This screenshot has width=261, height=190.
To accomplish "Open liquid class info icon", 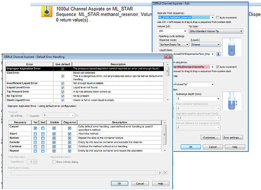I will coord(218,54).
